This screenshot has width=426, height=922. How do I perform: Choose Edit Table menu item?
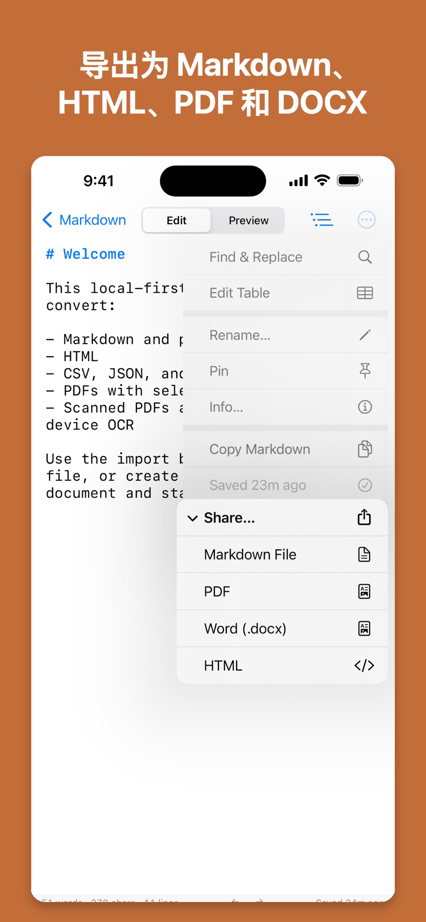tap(285, 293)
